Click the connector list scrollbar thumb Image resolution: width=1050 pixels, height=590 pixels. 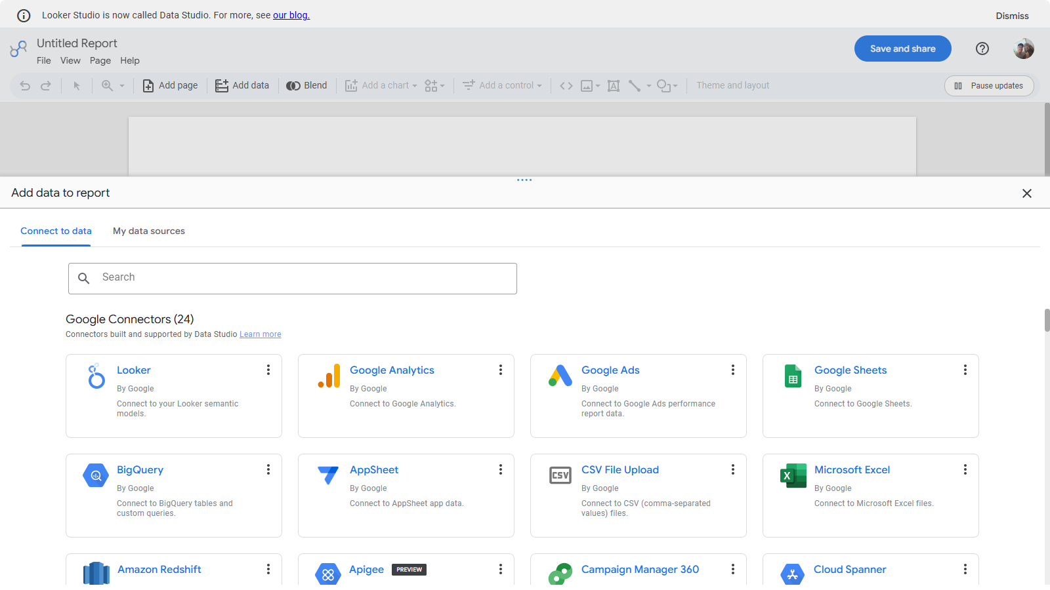tap(1047, 321)
